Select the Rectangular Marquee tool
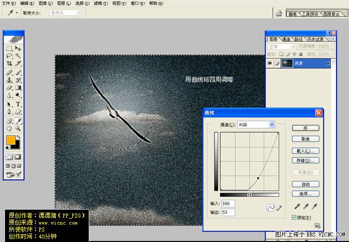The height and width of the screenshot is (242, 349). tap(9, 48)
